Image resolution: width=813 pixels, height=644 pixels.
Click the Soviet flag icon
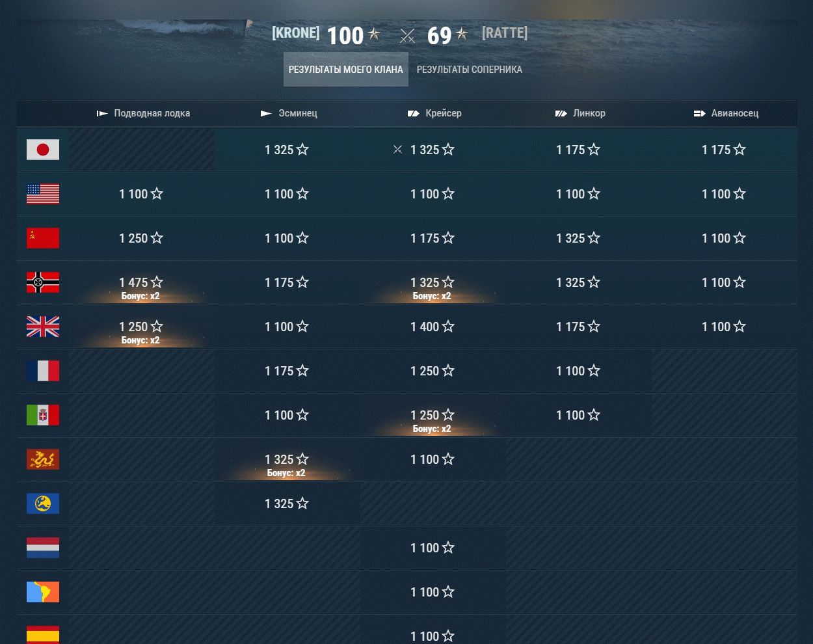[43, 238]
